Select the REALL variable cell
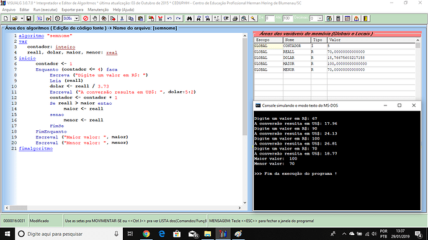 click(x=297, y=52)
